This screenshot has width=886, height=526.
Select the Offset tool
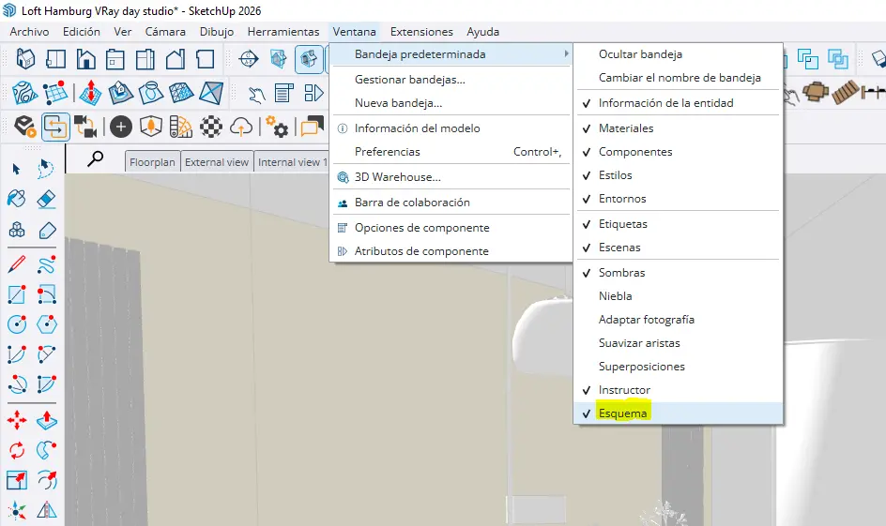click(x=46, y=480)
